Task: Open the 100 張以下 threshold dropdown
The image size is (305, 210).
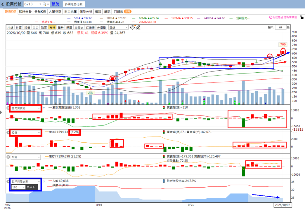Action: 18,187
